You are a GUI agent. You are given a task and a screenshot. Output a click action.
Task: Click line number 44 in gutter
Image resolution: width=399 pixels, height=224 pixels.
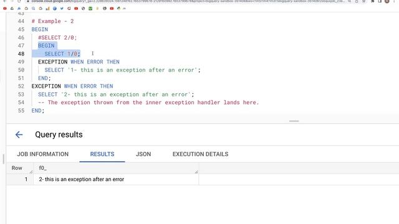click(x=21, y=21)
